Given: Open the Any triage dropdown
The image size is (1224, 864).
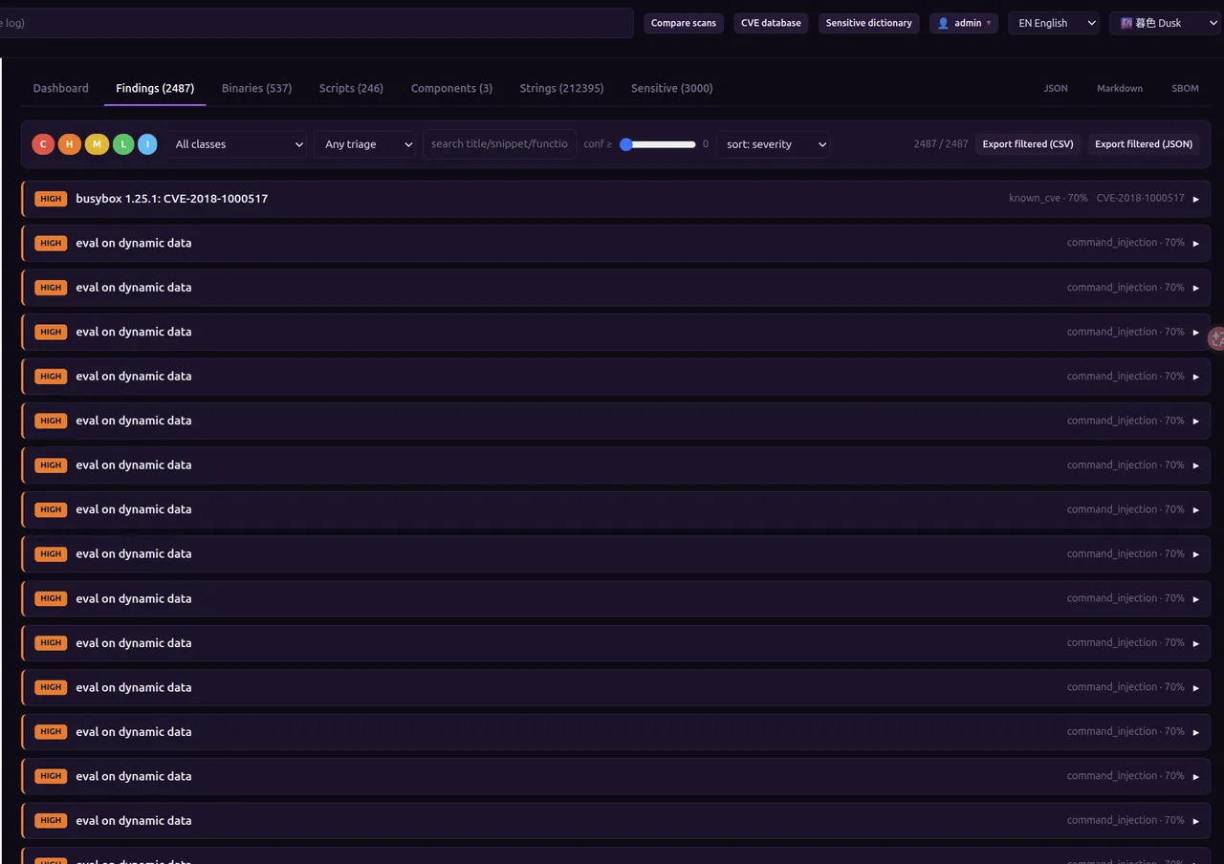Looking at the screenshot, I should [x=365, y=144].
